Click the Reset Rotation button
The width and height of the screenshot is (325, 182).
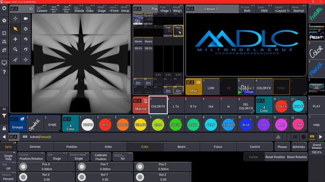(297, 157)
